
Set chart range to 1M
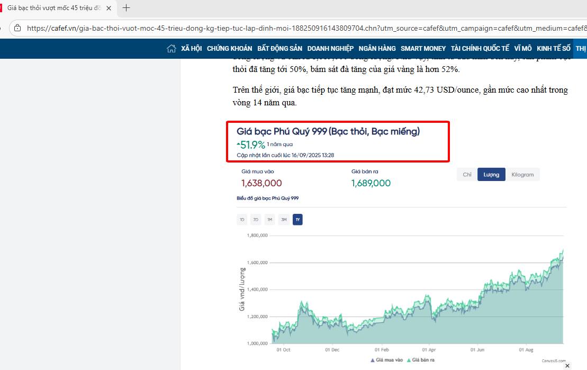[269, 220]
